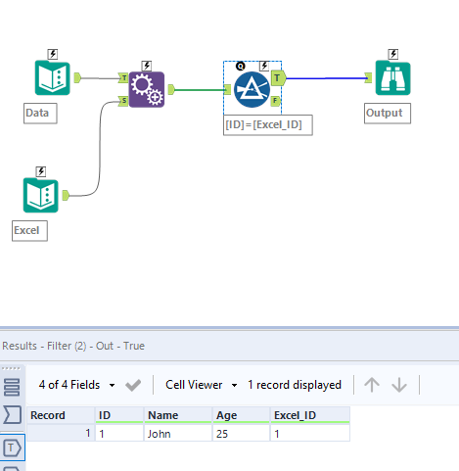Click the ID column header
The image size is (459, 471).
click(x=119, y=415)
